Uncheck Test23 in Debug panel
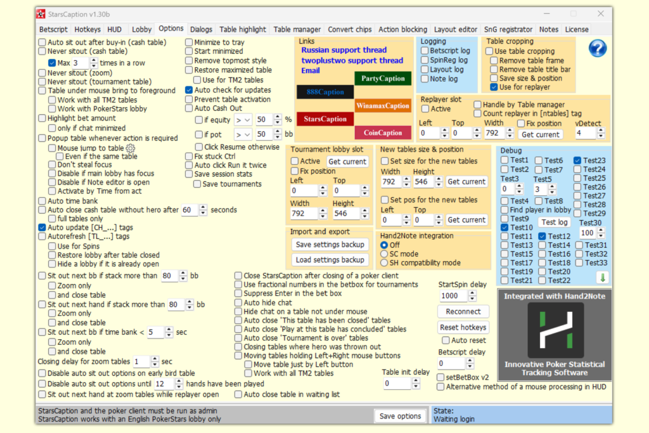 [x=577, y=160]
